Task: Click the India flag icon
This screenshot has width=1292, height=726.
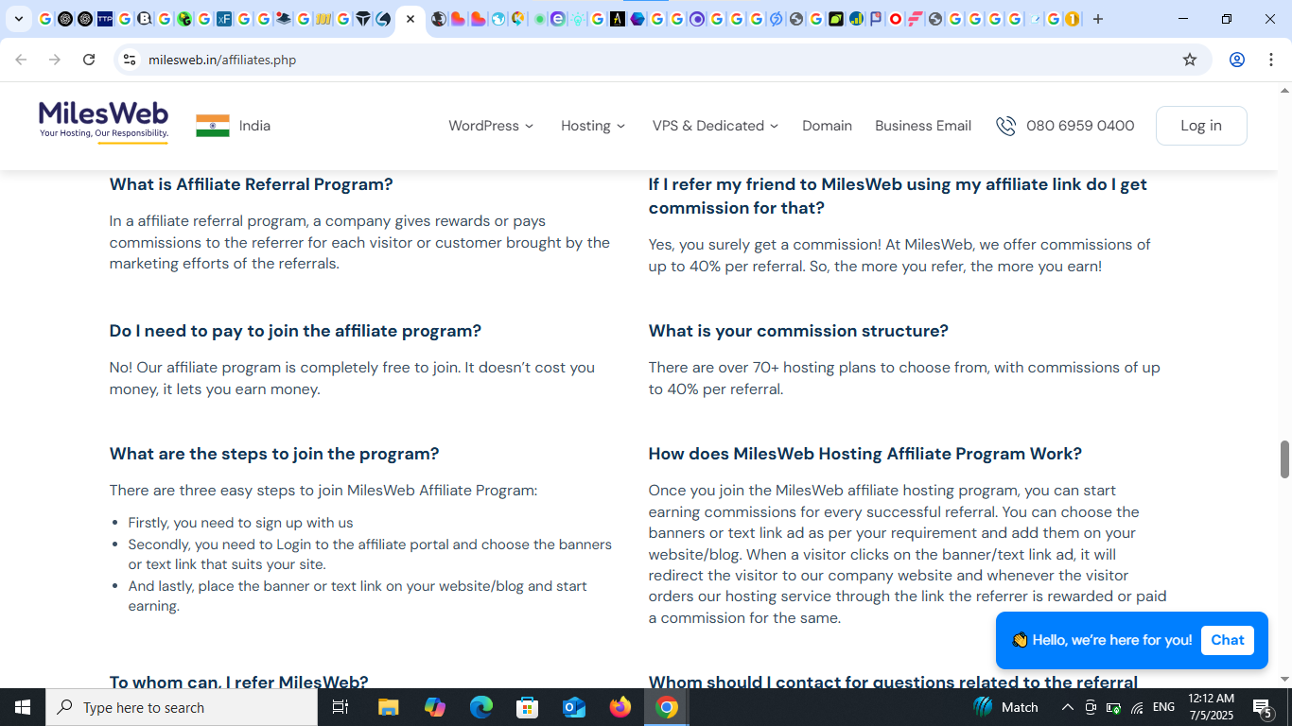Action: click(213, 126)
